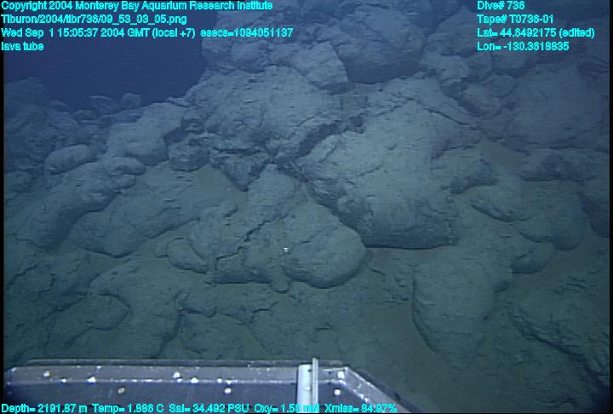
Task: Select the 'Depth=' reading in meters
Action: 44,409
